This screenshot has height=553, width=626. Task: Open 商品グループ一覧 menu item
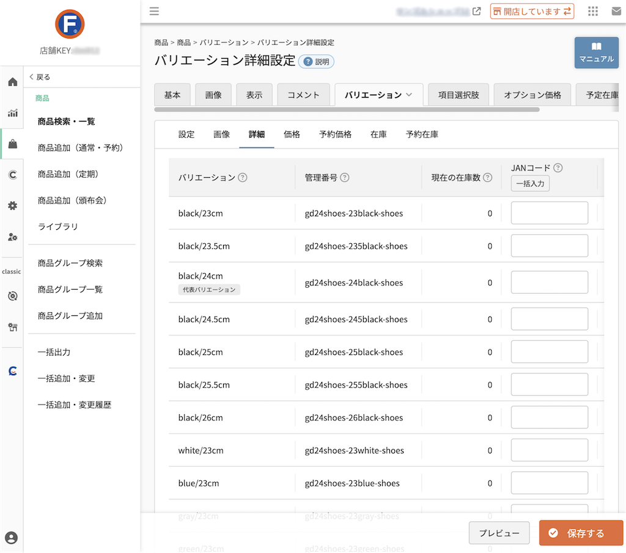70,289
